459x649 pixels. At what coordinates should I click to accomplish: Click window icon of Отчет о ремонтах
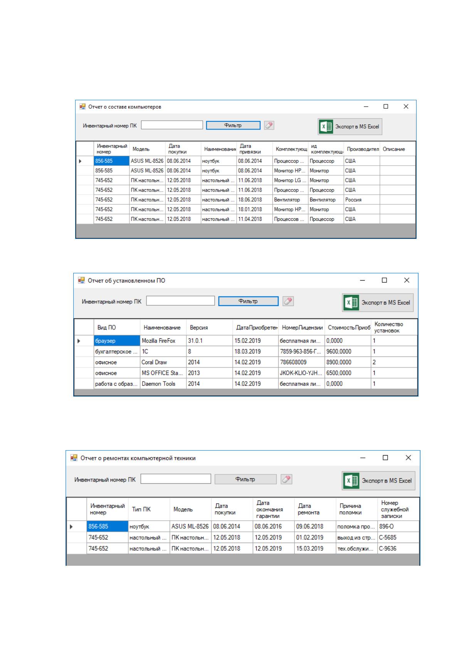74,458
